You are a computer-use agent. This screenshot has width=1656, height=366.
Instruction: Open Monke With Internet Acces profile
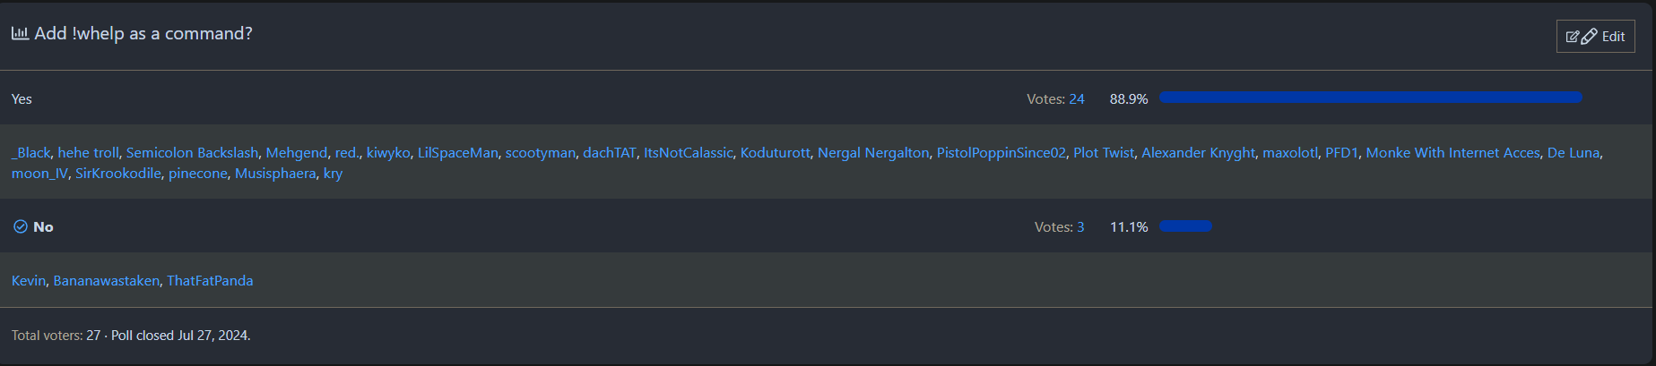(x=1452, y=153)
